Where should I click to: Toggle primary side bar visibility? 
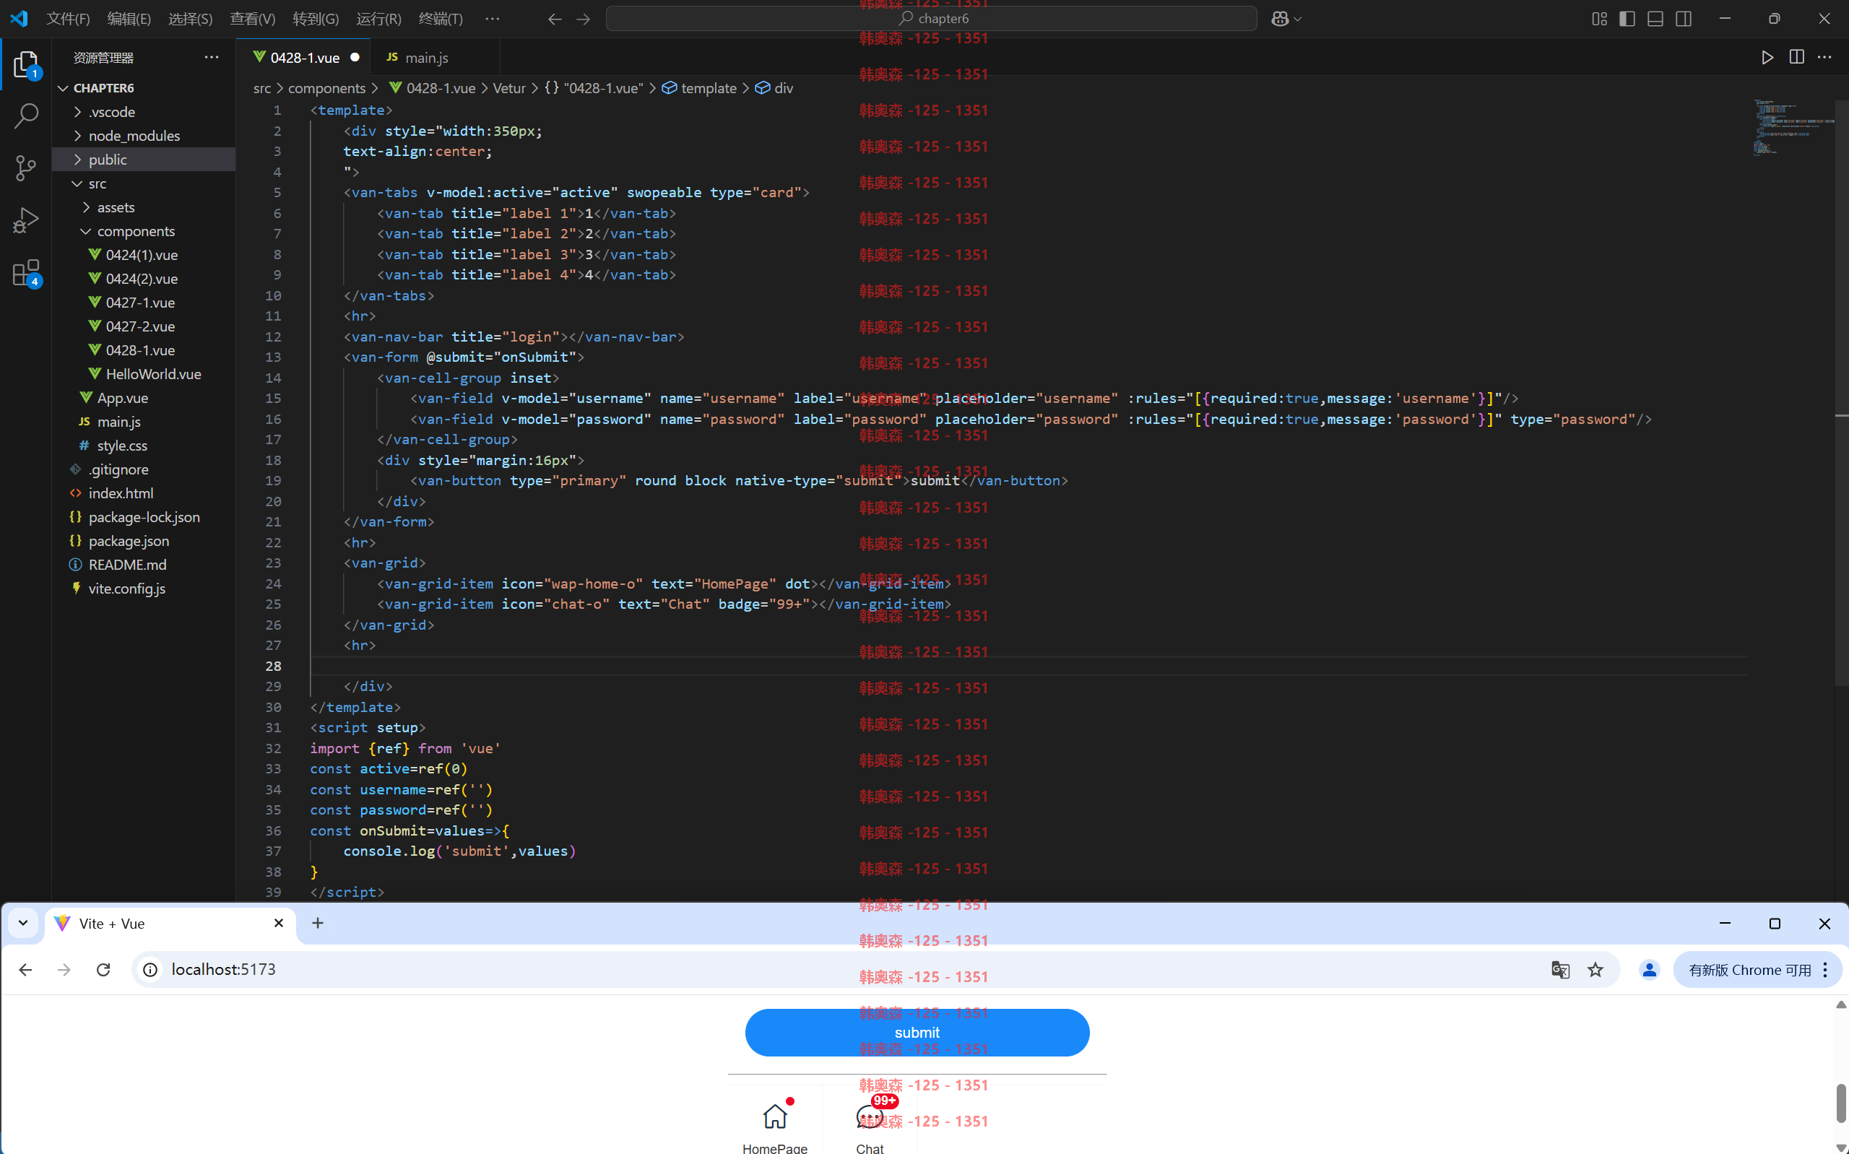1627,18
